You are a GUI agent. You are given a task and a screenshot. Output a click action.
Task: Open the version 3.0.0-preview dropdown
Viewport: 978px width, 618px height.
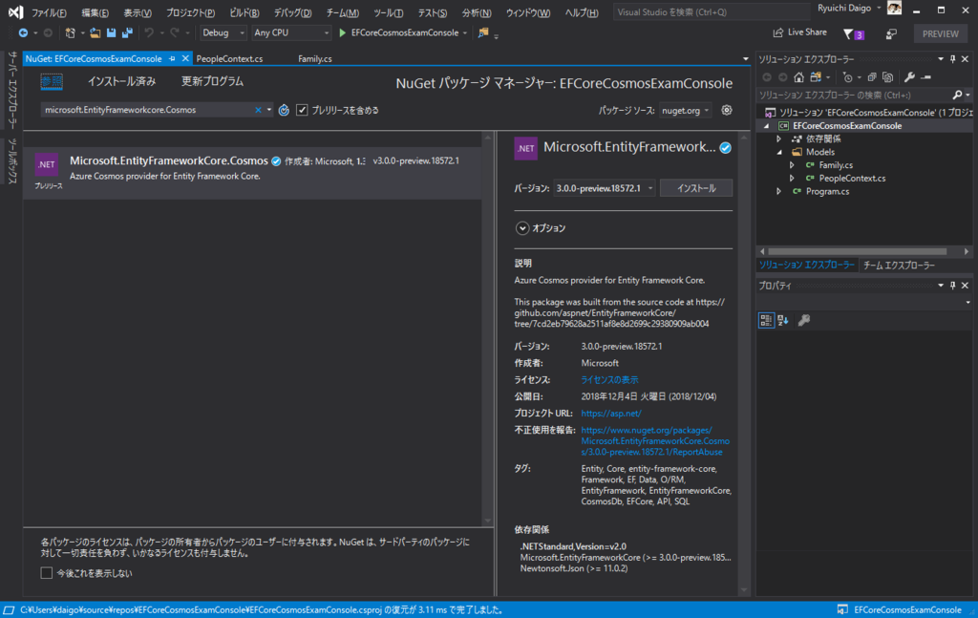(604, 188)
